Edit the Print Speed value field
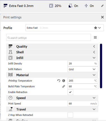 click(x=83, y=103)
